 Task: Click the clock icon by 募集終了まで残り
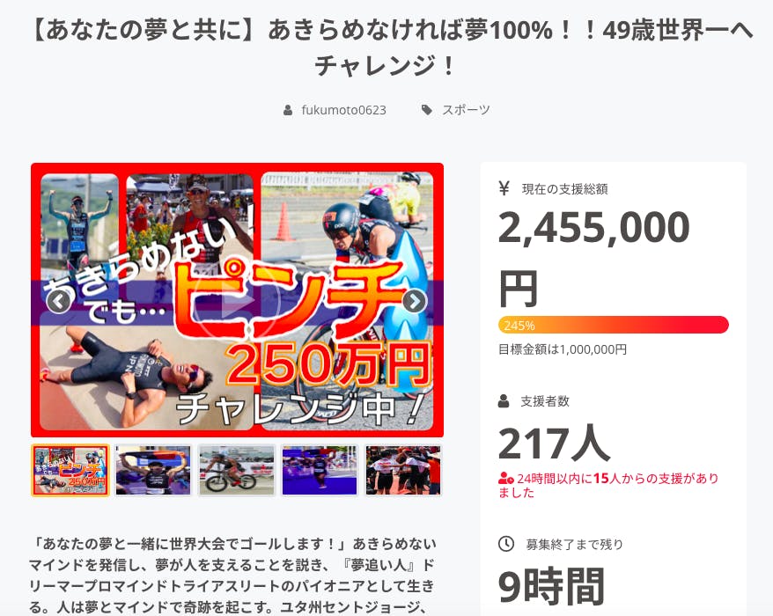(506, 544)
